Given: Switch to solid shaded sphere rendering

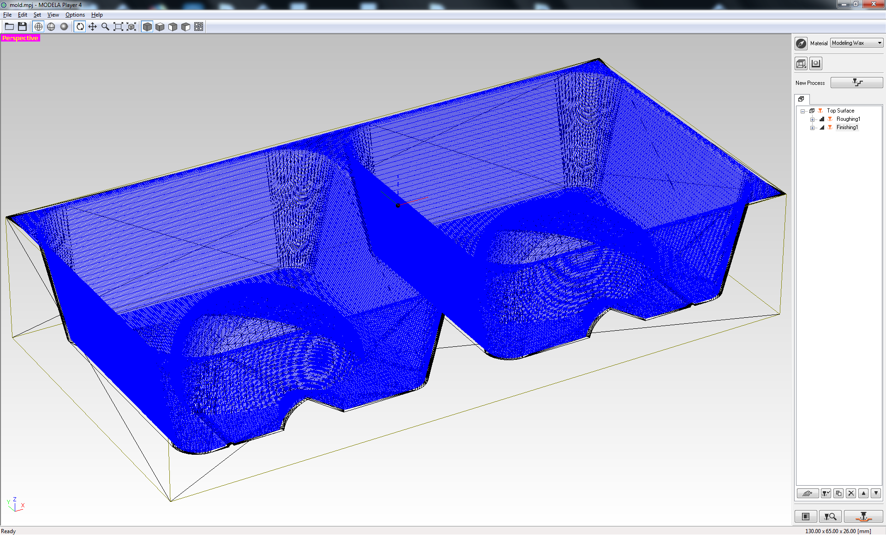Looking at the screenshot, I should point(64,27).
